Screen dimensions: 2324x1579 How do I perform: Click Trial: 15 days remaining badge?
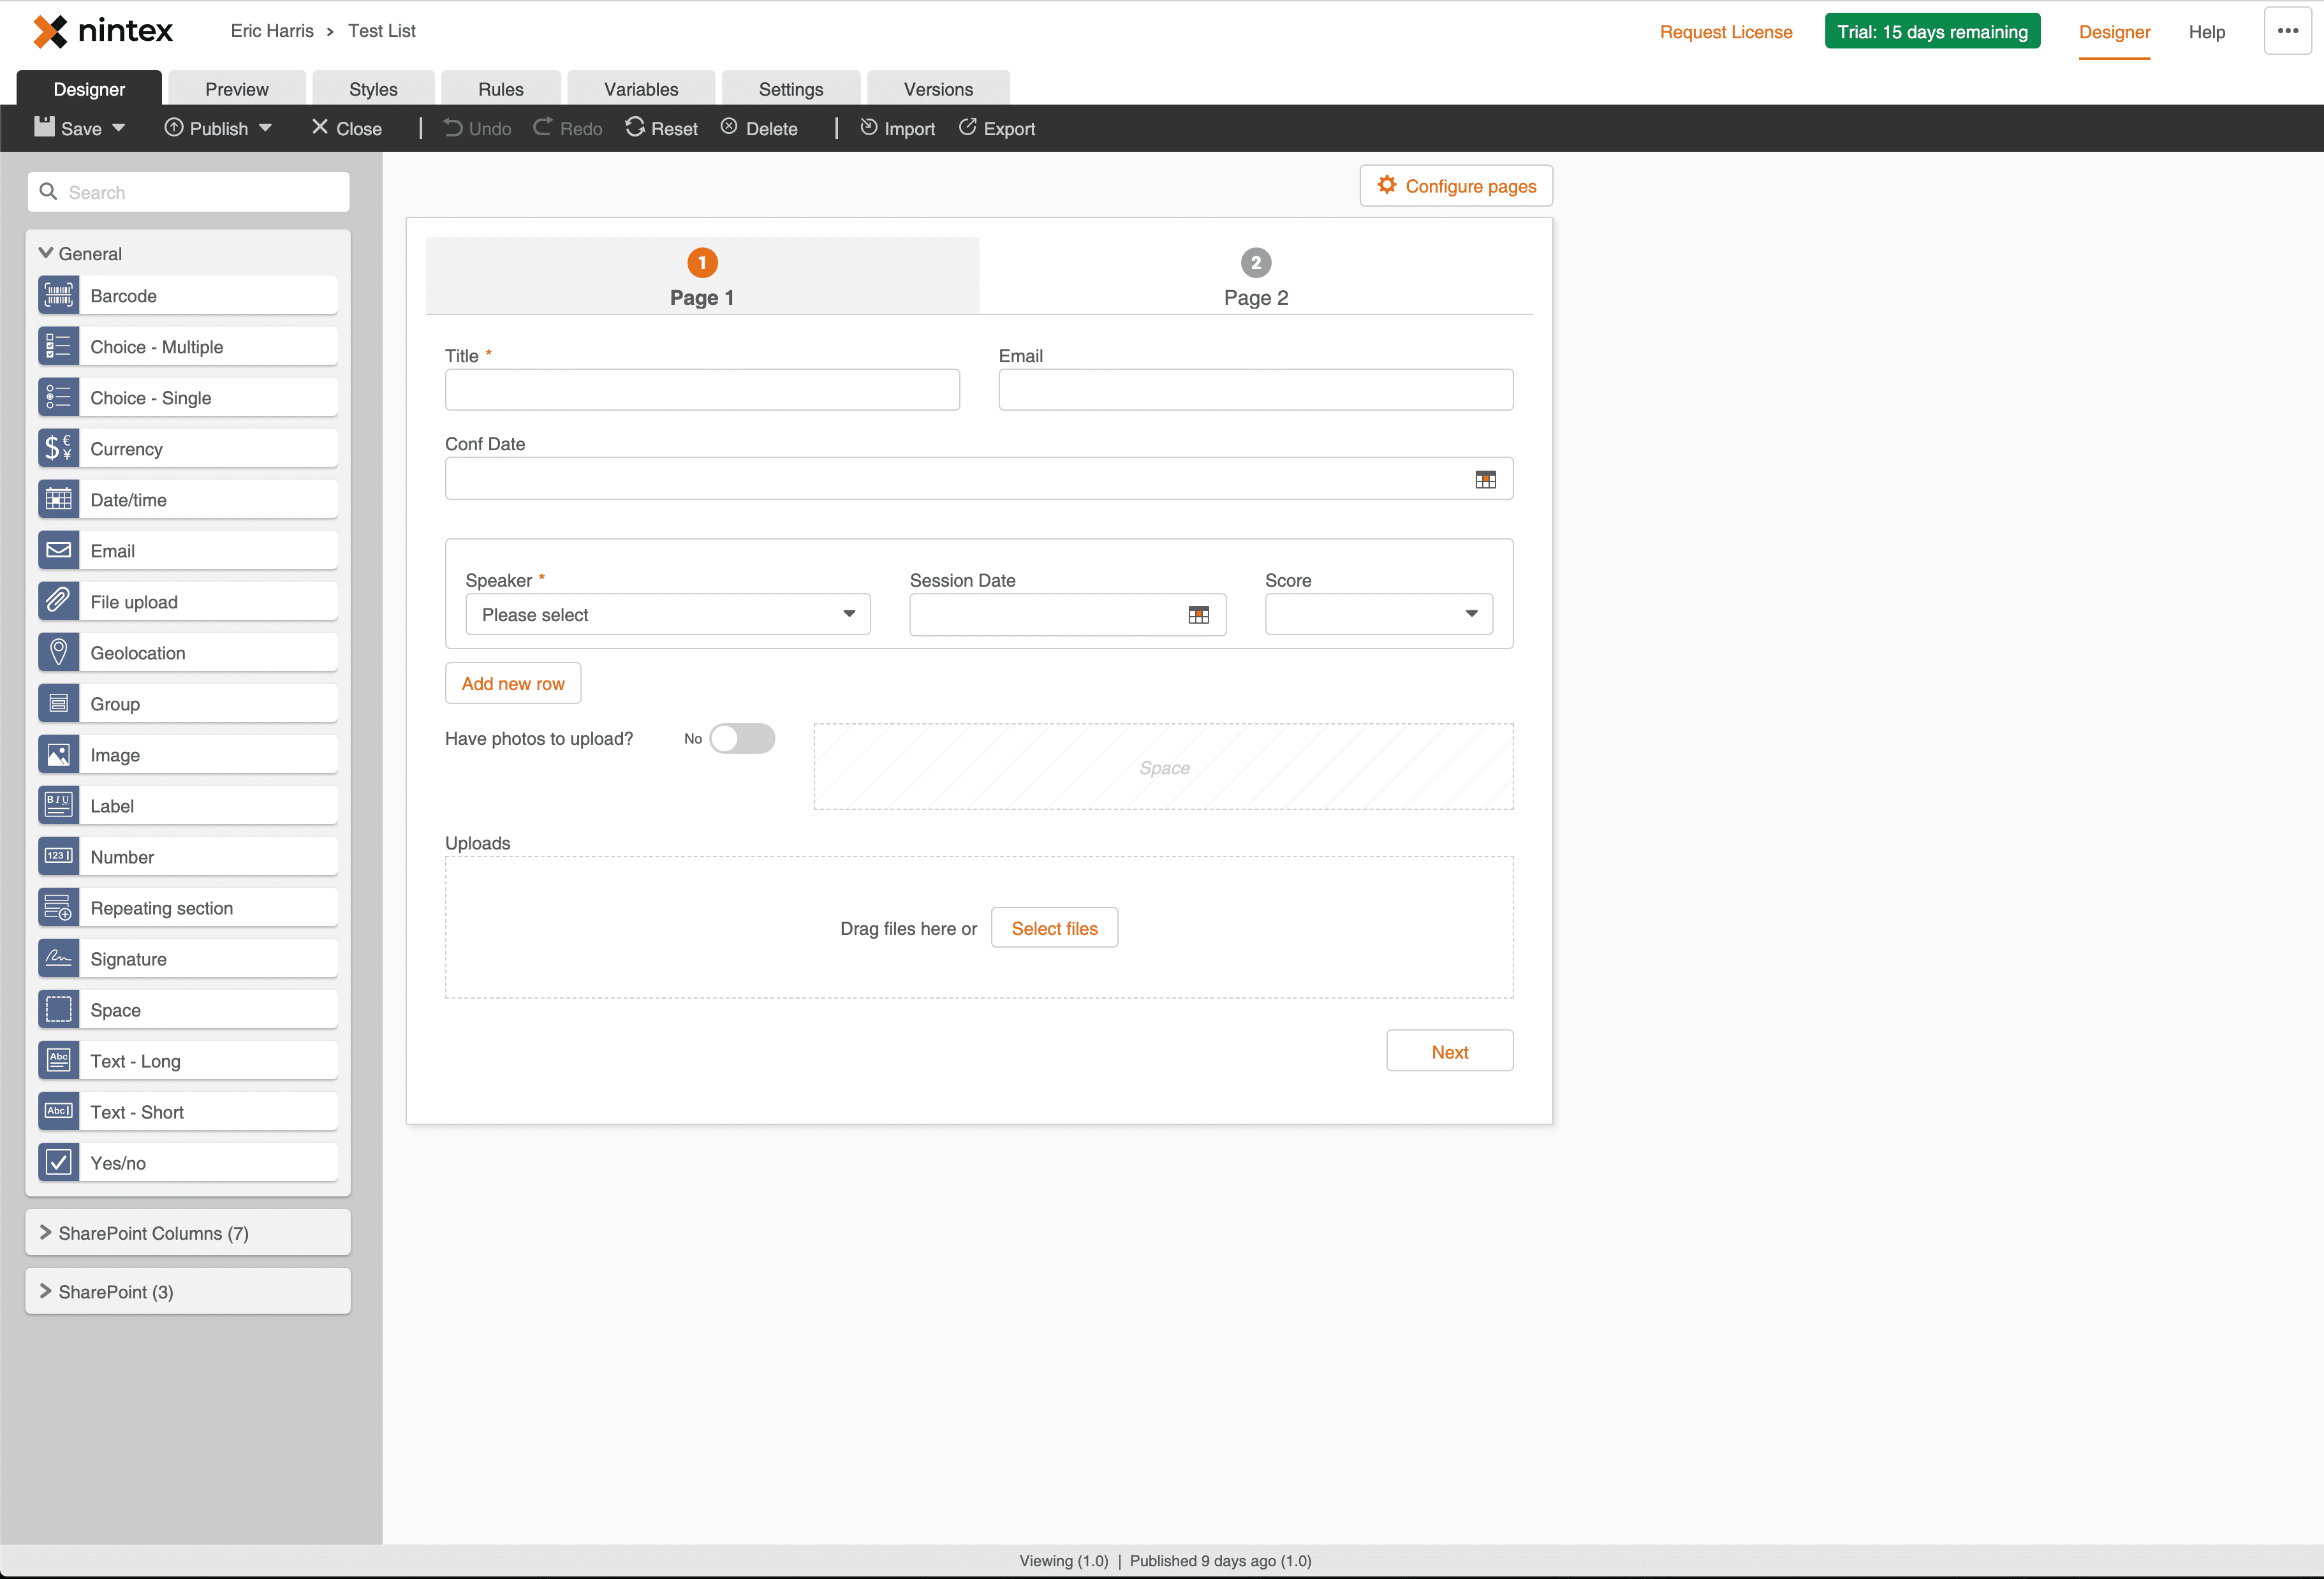click(1932, 31)
